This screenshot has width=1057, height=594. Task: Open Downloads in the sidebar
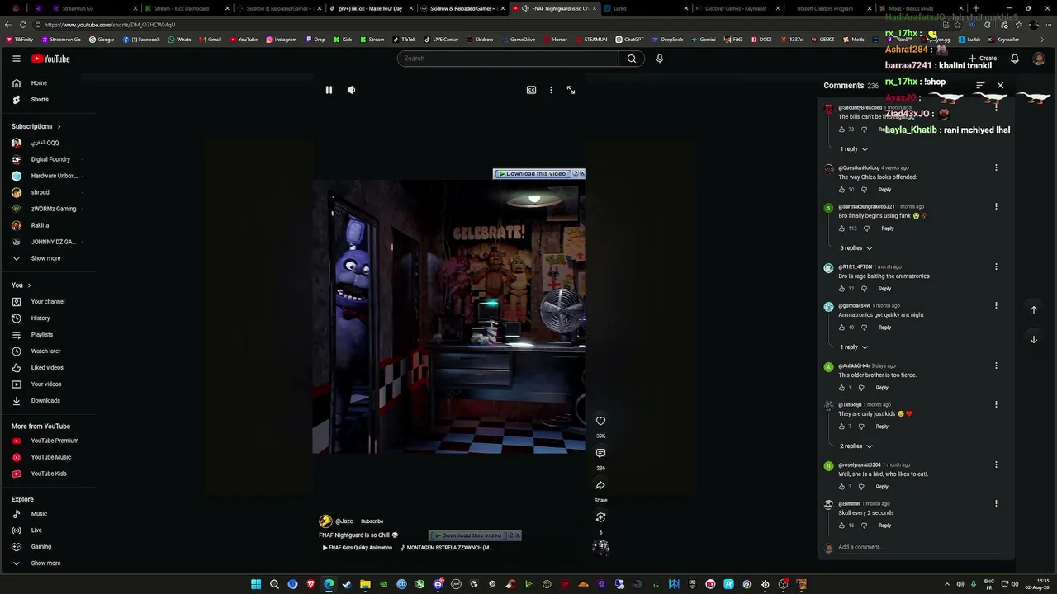click(x=47, y=401)
